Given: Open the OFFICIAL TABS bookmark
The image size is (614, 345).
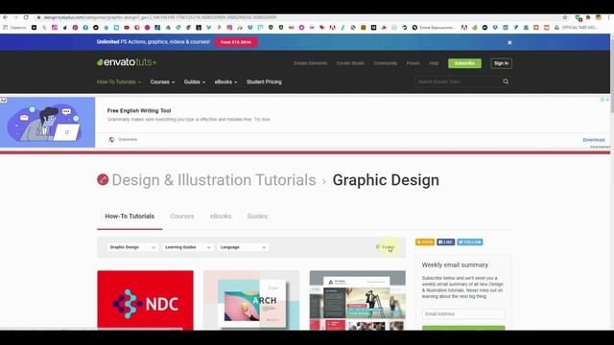Looking at the screenshot, I should click(577, 28).
